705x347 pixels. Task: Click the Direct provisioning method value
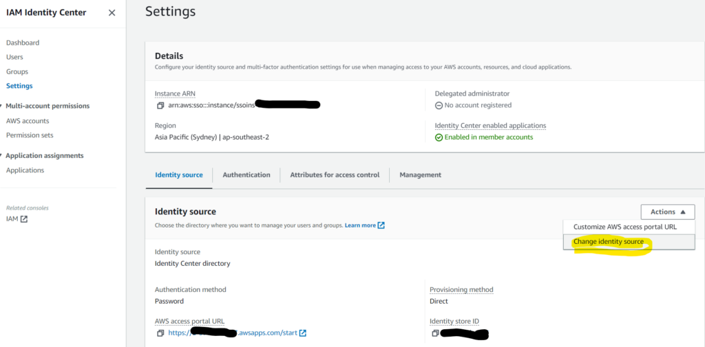(439, 301)
